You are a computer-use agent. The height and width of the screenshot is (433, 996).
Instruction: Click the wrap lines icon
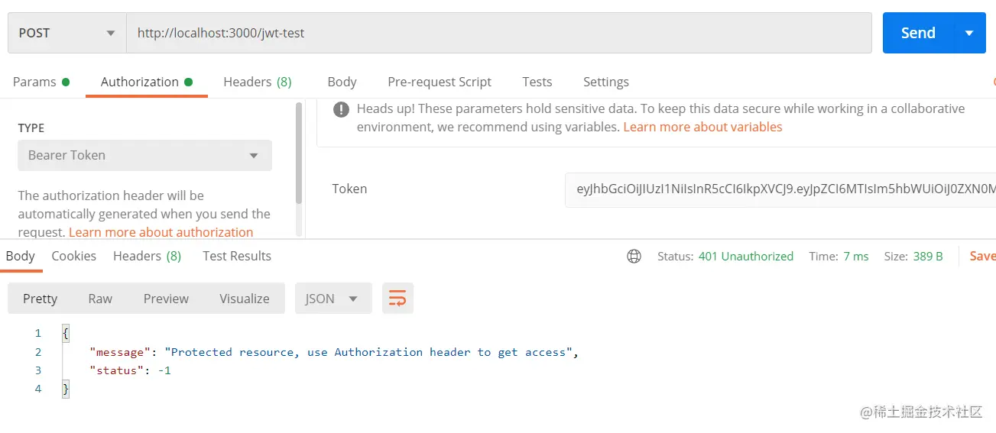[397, 299]
